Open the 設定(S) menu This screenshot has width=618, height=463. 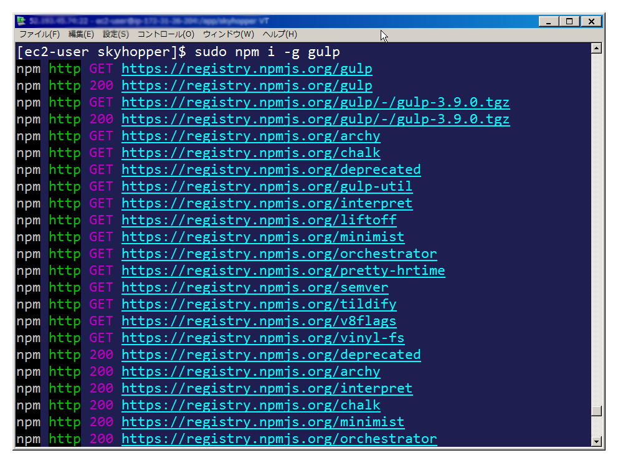pyautogui.click(x=116, y=34)
